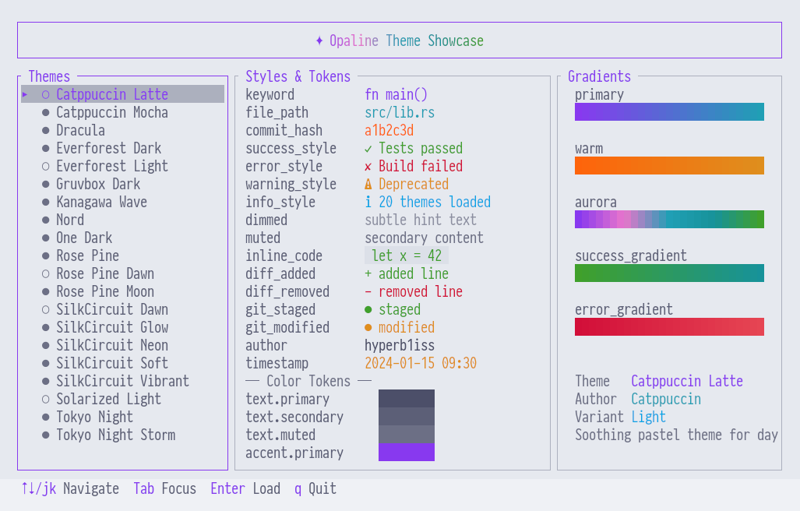Click the text.secondary color swatch
The height and width of the screenshot is (511, 800).
(x=407, y=416)
